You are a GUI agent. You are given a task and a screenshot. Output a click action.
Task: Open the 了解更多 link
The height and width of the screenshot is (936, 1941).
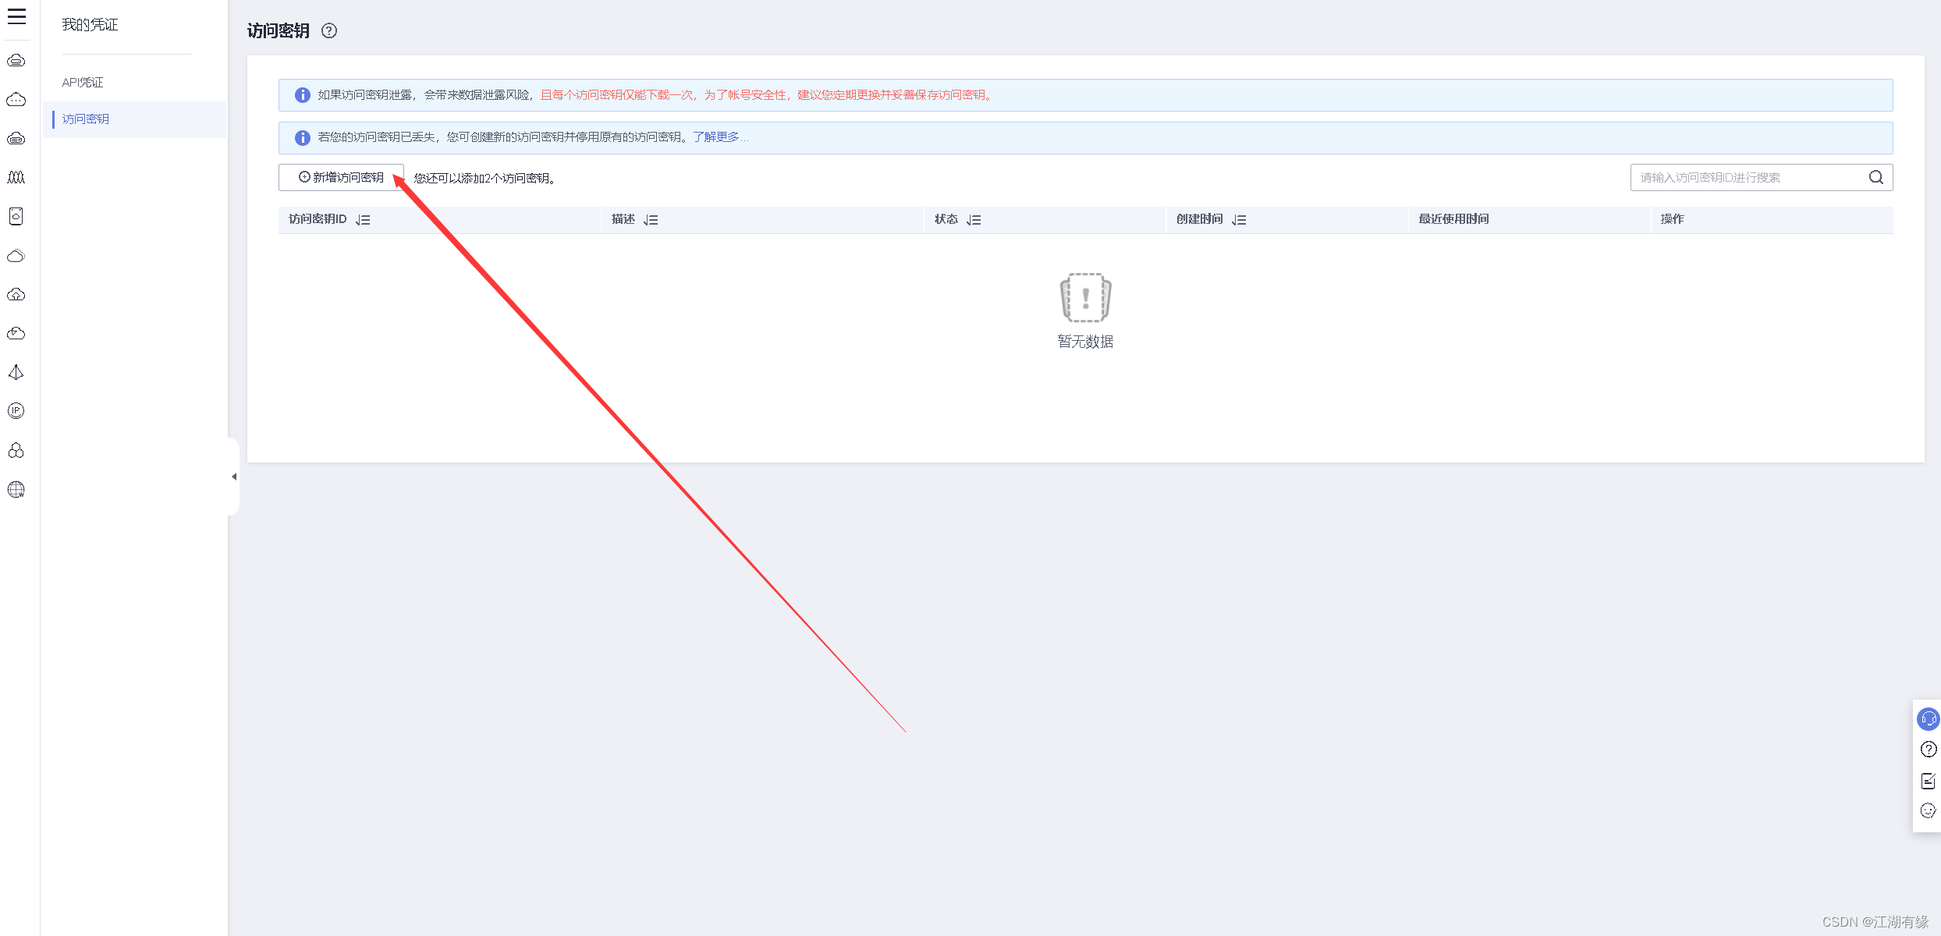717,137
